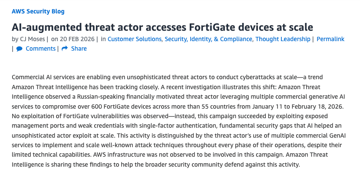The height and width of the screenshot is (174, 360).
Task: Click the Share arrow icon
Action: [65, 49]
